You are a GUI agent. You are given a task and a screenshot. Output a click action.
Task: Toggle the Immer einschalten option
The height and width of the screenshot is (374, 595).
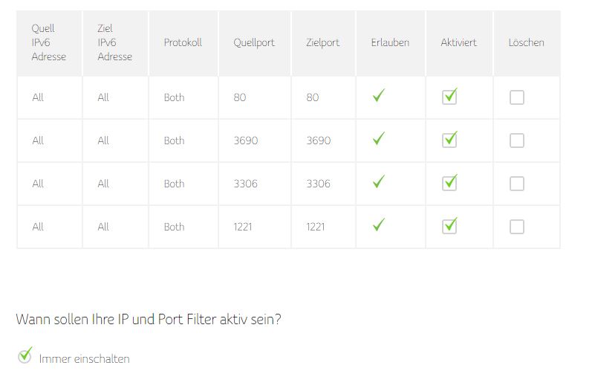click(25, 355)
